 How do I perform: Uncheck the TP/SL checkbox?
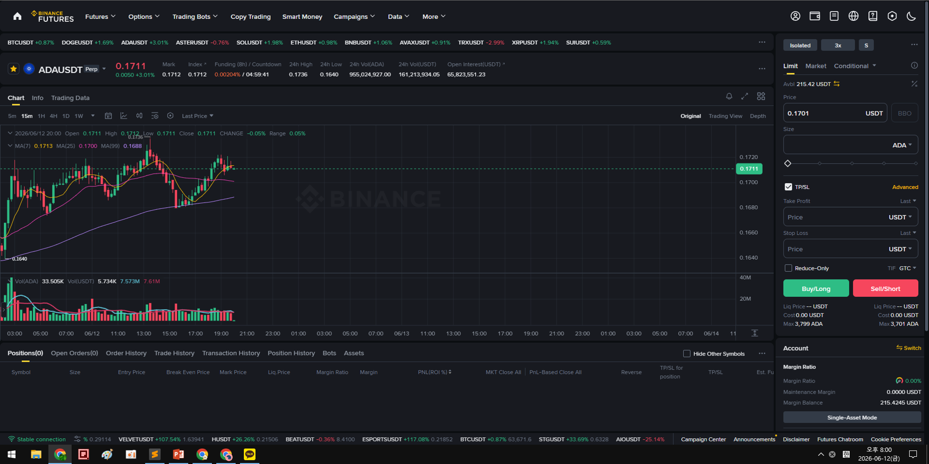pyautogui.click(x=788, y=187)
